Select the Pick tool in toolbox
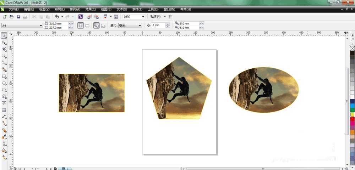The image size is (355, 170). point(4,35)
